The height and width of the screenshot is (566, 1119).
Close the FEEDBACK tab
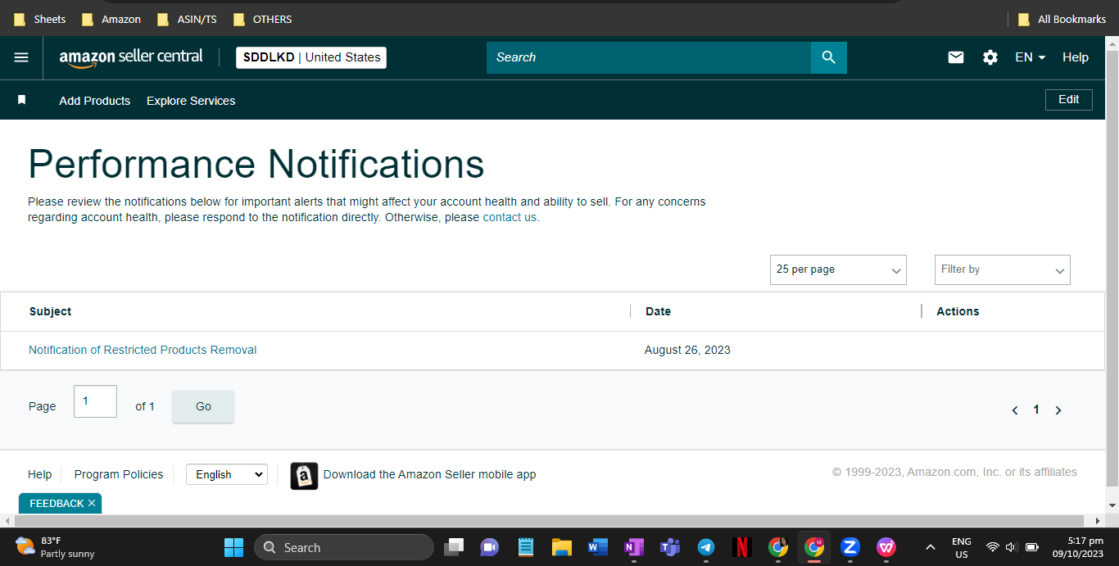click(92, 503)
